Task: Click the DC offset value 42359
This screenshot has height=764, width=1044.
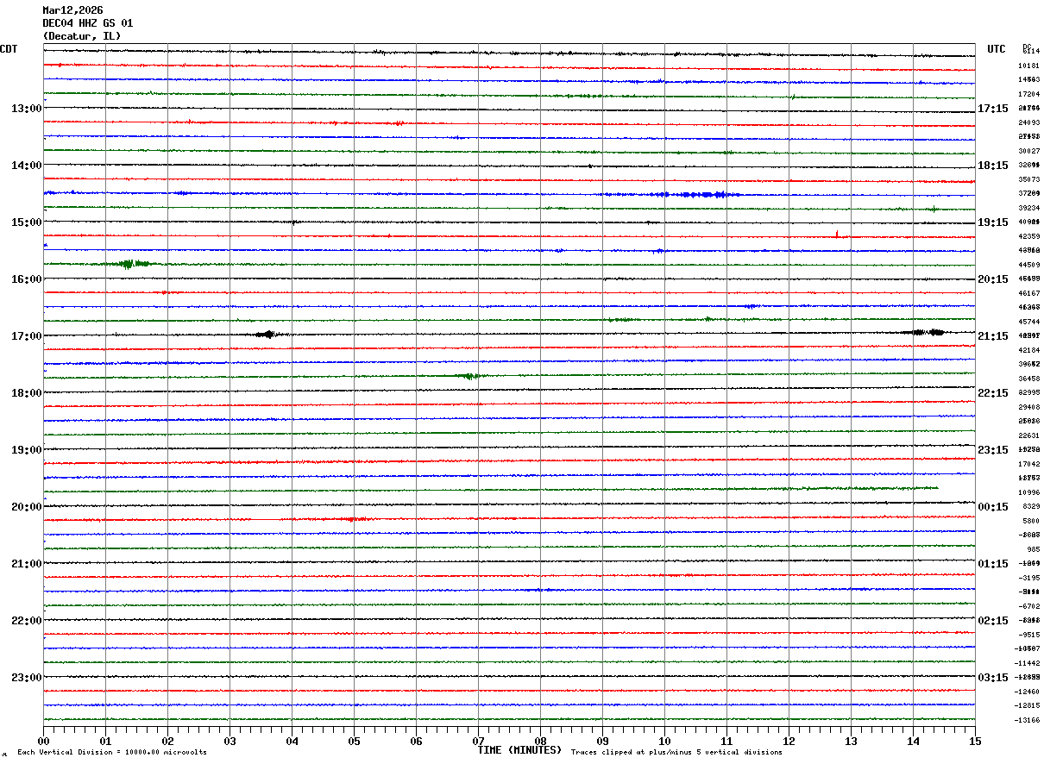Action: [1028, 236]
